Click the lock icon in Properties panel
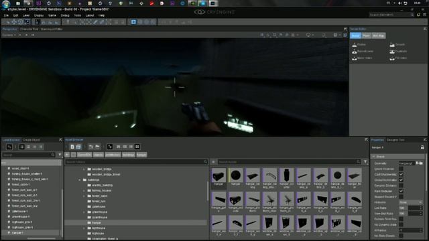This screenshot has height=241, width=429. (422, 147)
